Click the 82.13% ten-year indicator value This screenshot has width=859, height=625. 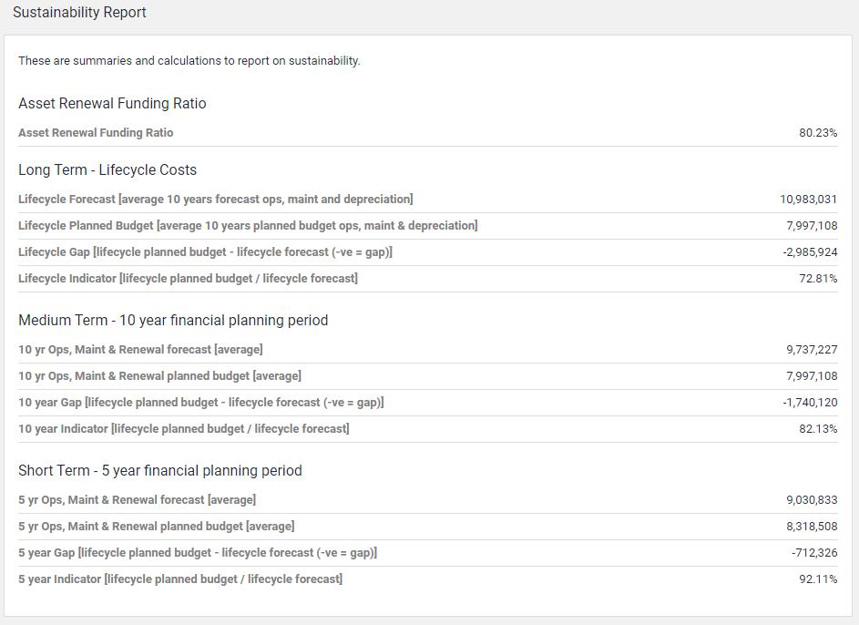click(x=818, y=429)
